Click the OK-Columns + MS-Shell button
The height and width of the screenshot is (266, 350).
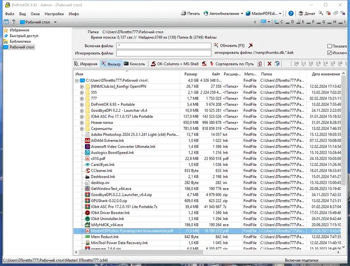[x=175, y=64]
